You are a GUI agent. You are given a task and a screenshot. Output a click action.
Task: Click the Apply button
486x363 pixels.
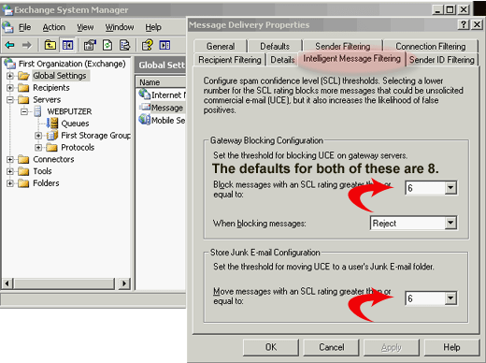(392, 347)
